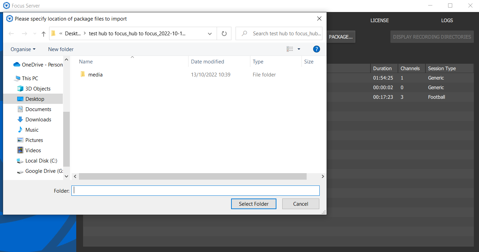
Task: Click the sidebar vertical scrollbar thumb
Action: pyautogui.click(x=66, y=139)
